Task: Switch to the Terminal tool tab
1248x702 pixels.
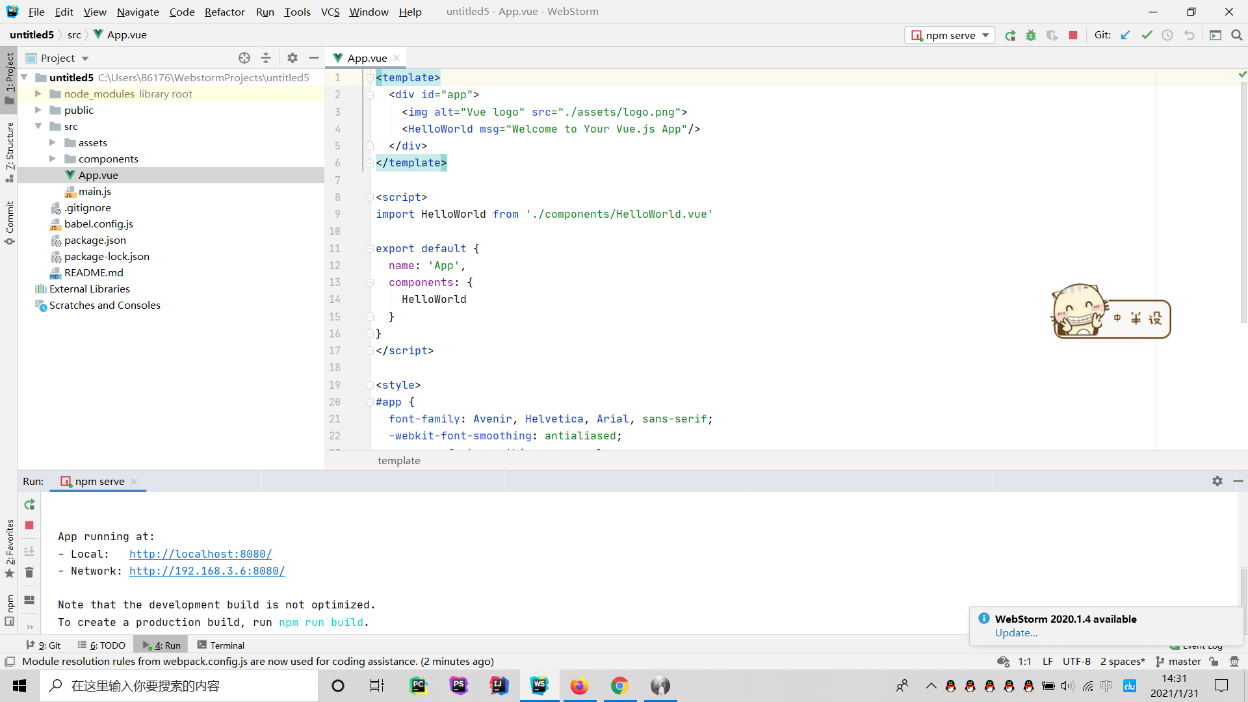Action: pos(221,645)
